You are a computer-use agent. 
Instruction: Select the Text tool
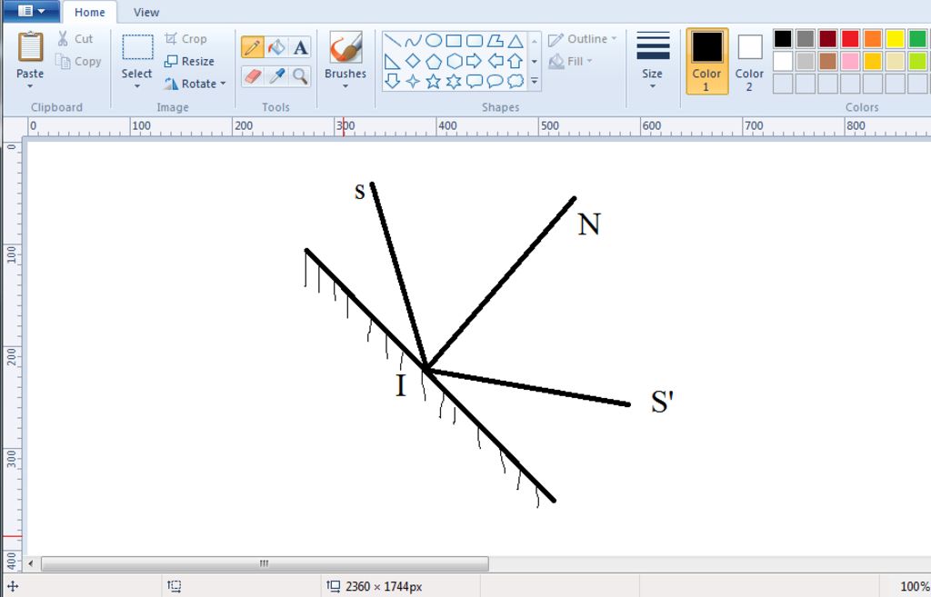pyautogui.click(x=300, y=47)
